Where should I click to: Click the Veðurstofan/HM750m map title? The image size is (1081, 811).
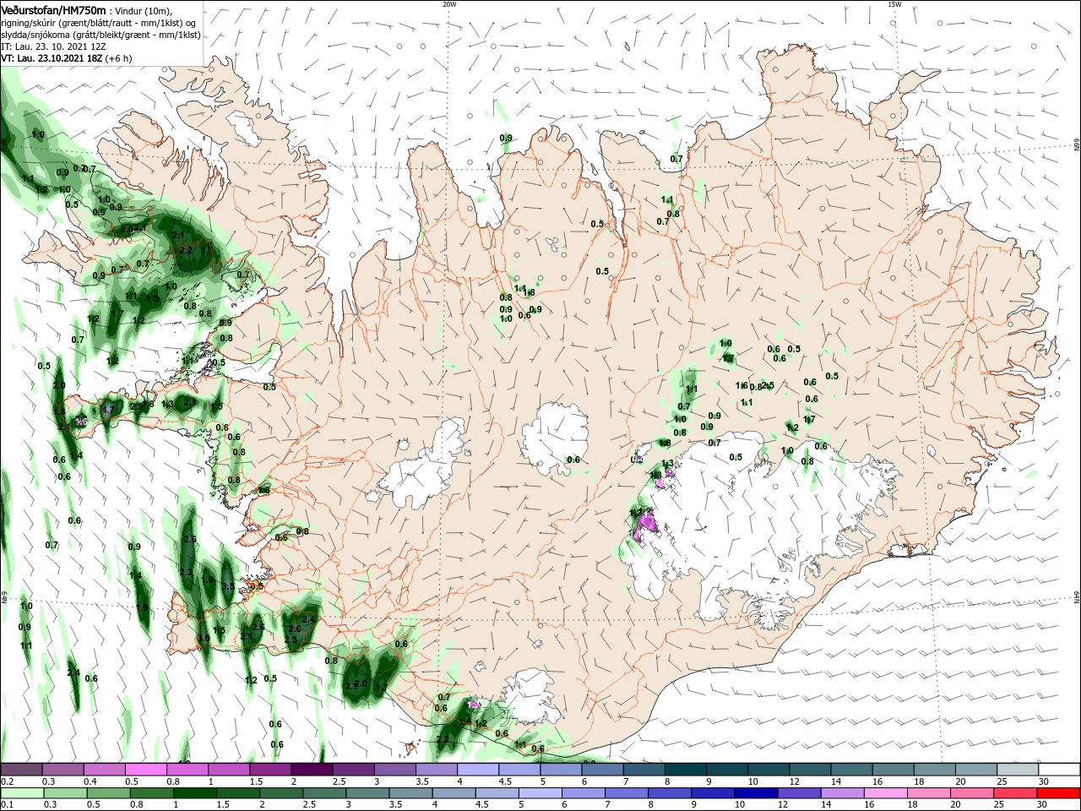(53, 9)
